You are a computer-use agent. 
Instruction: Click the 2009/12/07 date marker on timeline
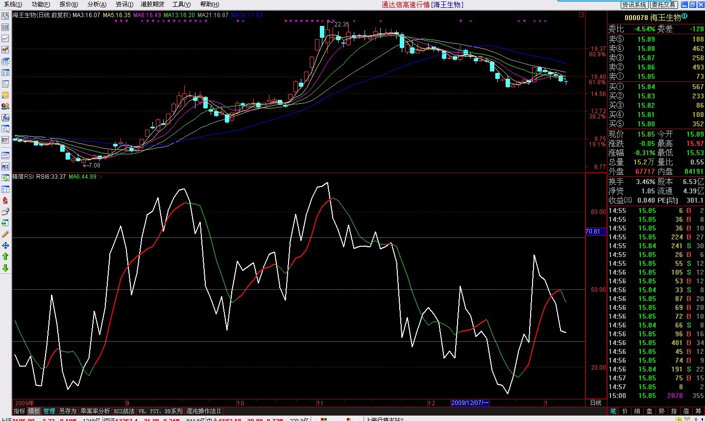[x=470, y=403]
